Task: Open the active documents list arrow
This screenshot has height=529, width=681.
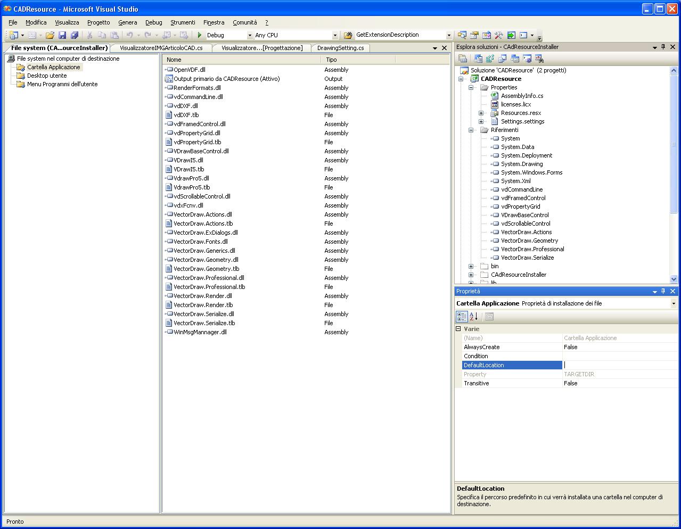Action: point(435,48)
